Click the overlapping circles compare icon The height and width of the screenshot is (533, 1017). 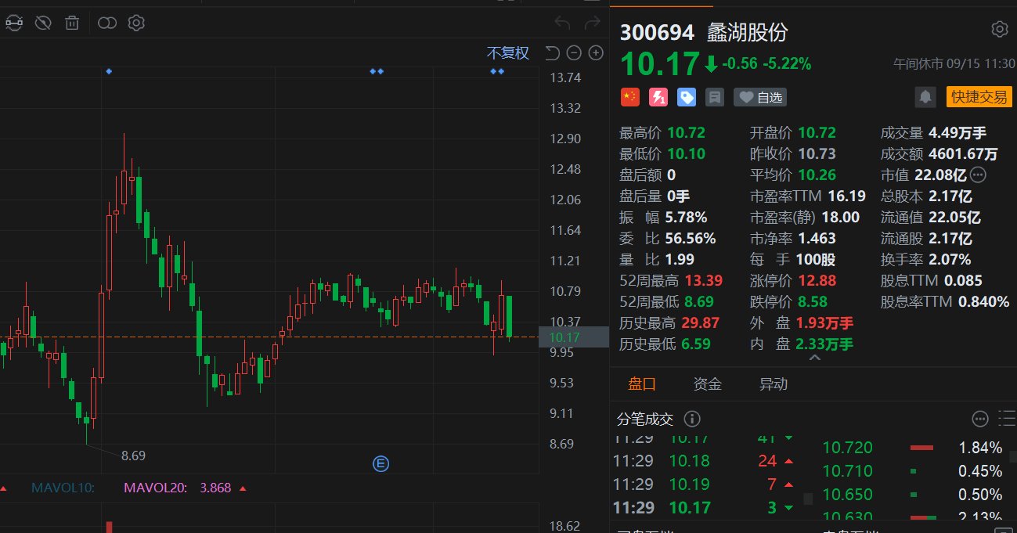[107, 23]
